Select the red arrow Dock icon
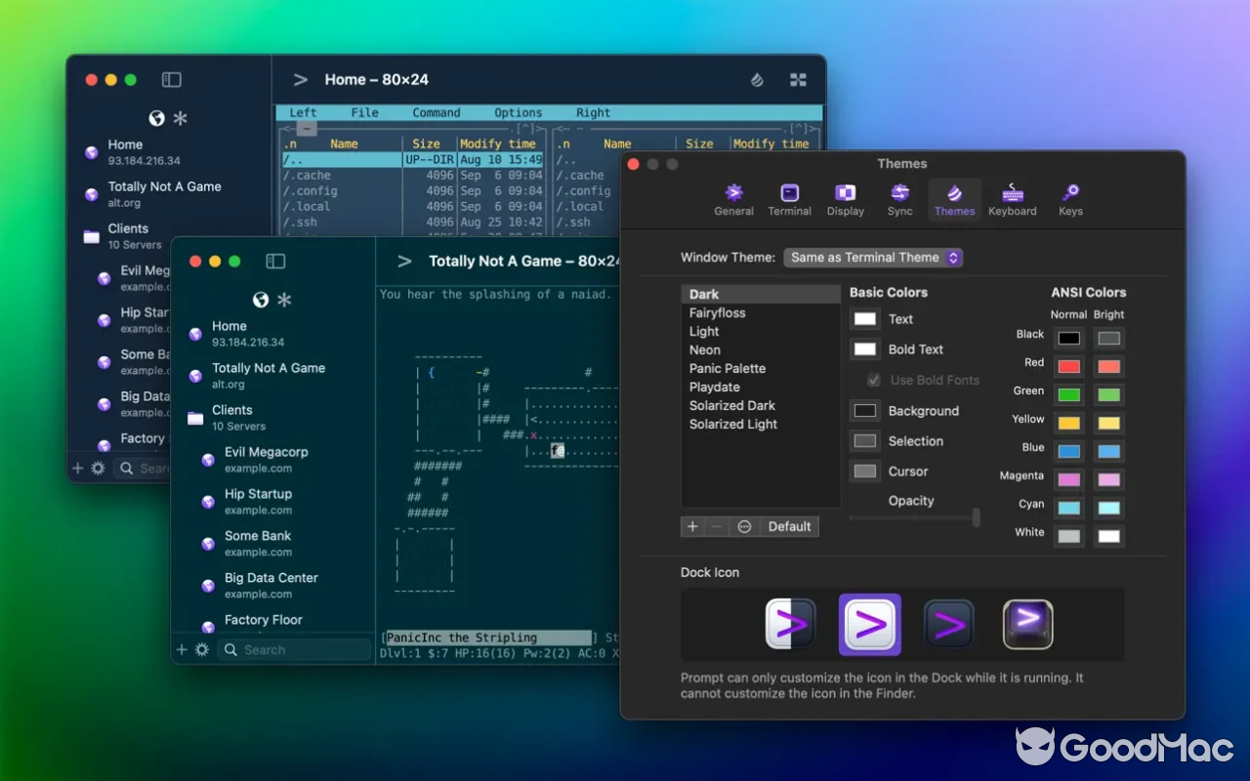 pyautogui.click(x=948, y=625)
